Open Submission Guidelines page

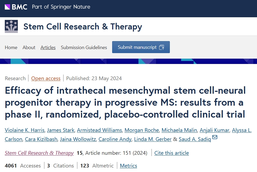pos(84,48)
